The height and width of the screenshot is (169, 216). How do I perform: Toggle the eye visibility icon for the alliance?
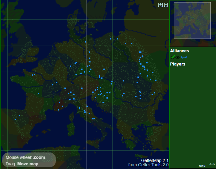(178, 57)
